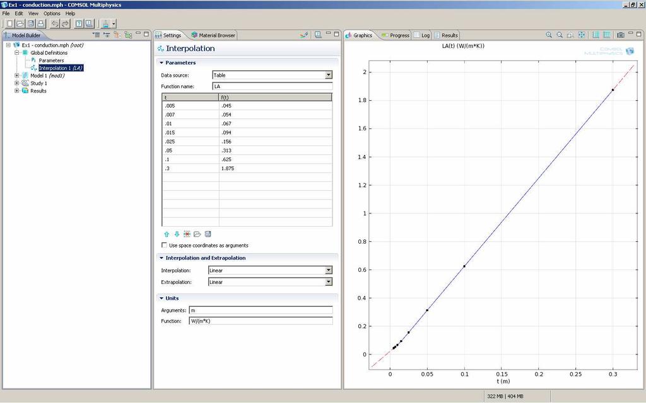Click the f(t) column header
646x403 pixels.
point(275,98)
